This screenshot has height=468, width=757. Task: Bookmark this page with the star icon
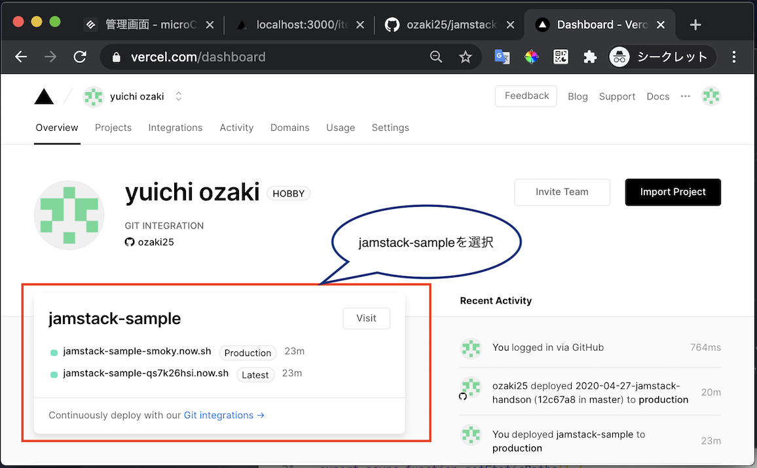pyautogui.click(x=466, y=57)
